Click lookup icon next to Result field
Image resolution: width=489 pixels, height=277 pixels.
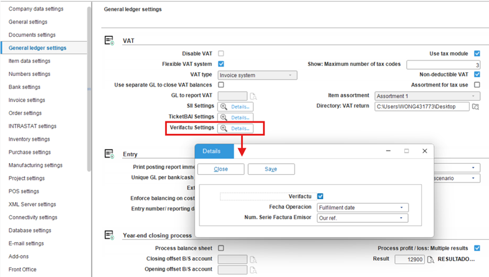click(431, 259)
